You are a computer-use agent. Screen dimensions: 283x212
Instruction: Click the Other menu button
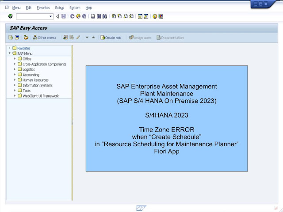(x=44, y=38)
